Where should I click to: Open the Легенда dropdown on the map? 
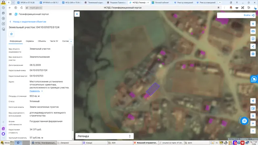pos(104,136)
